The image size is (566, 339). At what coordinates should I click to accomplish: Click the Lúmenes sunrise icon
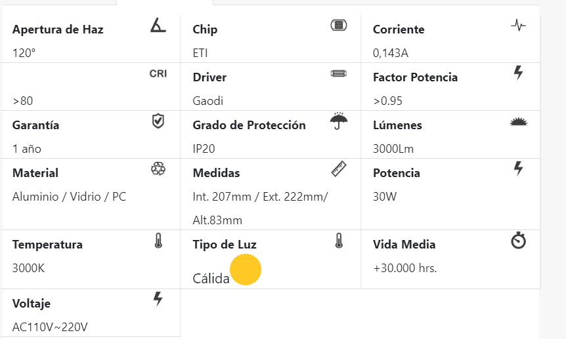point(518,121)
